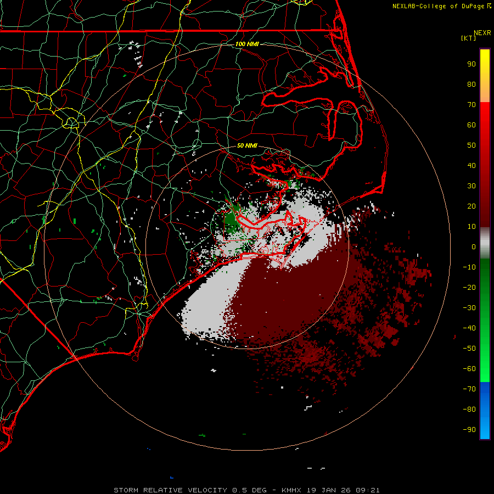Click the 10 value on velocity scale

[x=471, y=227]
